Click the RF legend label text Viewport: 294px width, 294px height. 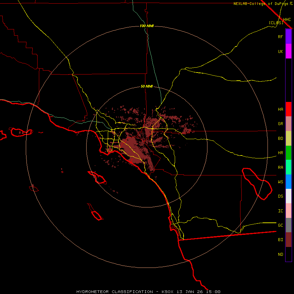coord(280,37)
